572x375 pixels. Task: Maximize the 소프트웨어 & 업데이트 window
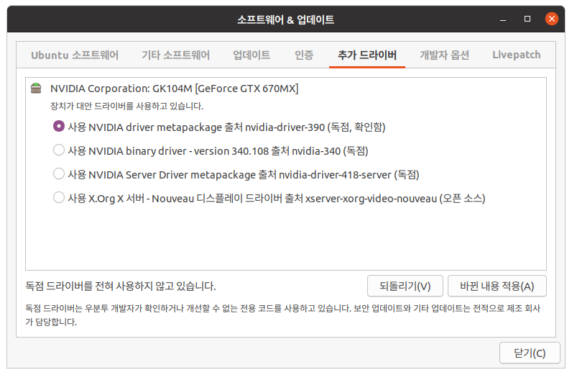(x=527, y=19)
